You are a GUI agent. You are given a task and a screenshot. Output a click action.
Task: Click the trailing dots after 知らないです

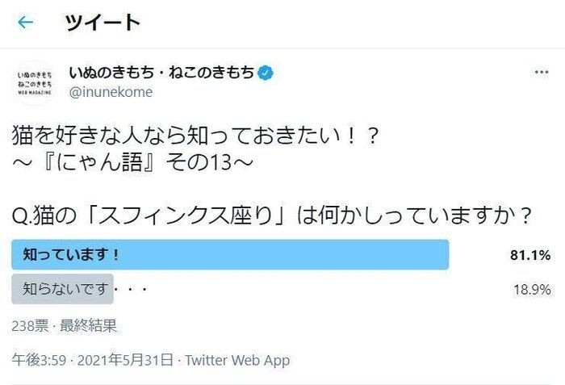(134, 289)
